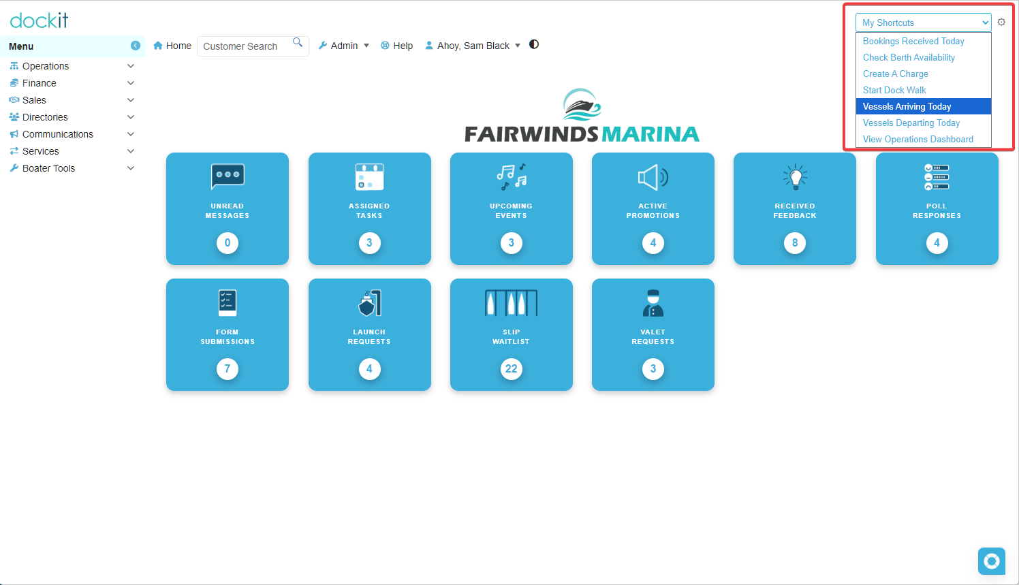Screen dimensions: 1019x585
Task: Toggle the dark mode contrast icon
Action: coord(534,44)
